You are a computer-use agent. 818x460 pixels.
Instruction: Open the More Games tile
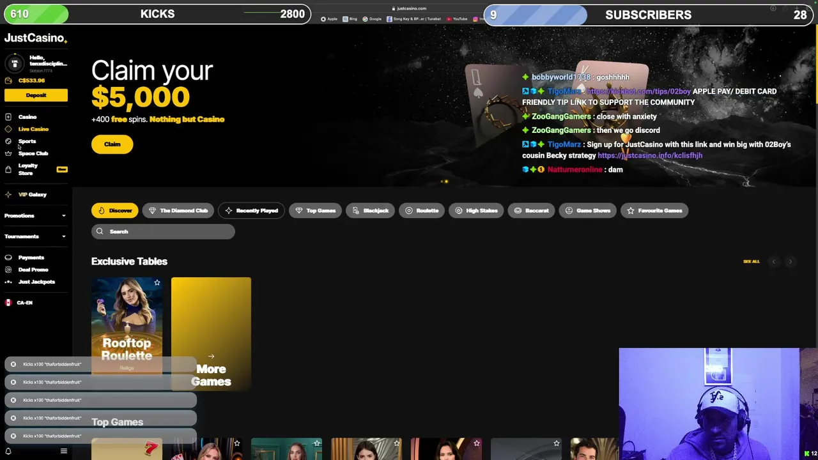211,333
